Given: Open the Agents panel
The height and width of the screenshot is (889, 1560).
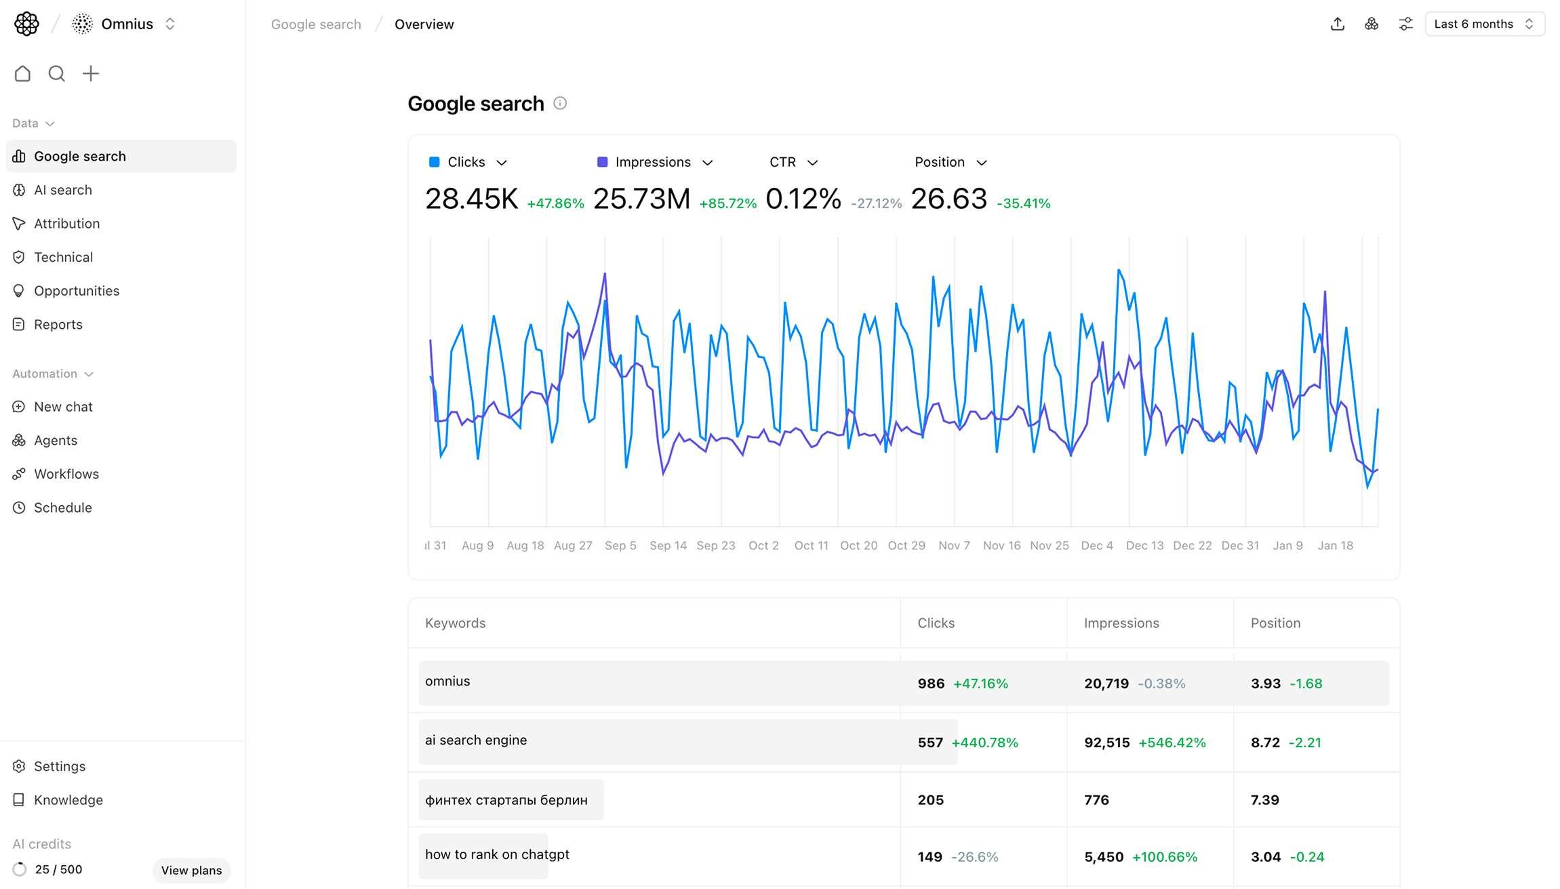Looking at the screenshot, I should coord(55,440).
